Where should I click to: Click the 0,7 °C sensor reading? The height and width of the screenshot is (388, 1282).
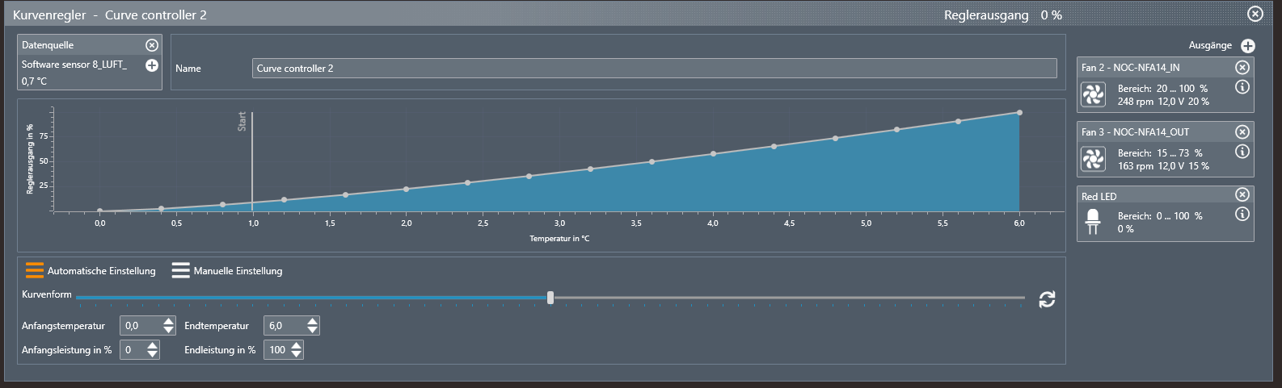[34, 81]
